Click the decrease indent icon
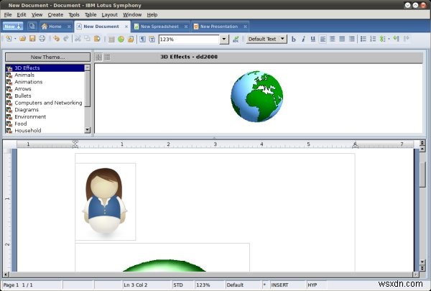The image size is (431, 291). coord(396,39)
